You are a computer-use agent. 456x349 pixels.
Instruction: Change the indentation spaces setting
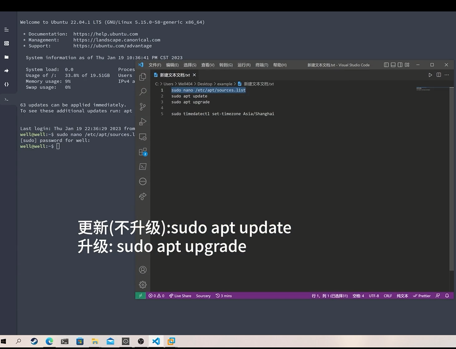[x=358, y=296]
